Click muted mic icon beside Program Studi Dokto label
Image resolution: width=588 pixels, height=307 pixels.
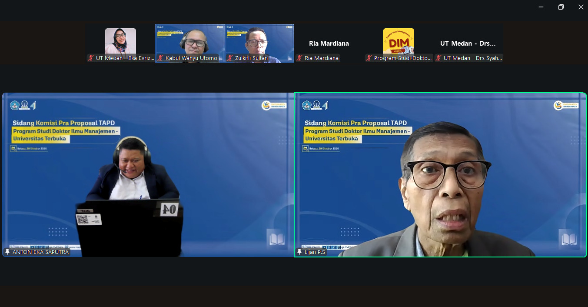point(369,58)
